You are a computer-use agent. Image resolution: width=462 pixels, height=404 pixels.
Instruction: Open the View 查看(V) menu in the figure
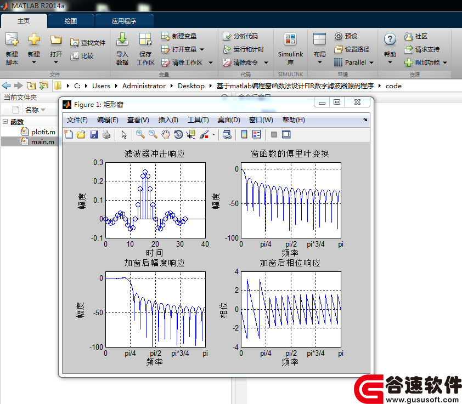pyautogui.click(x=138, y=120)
